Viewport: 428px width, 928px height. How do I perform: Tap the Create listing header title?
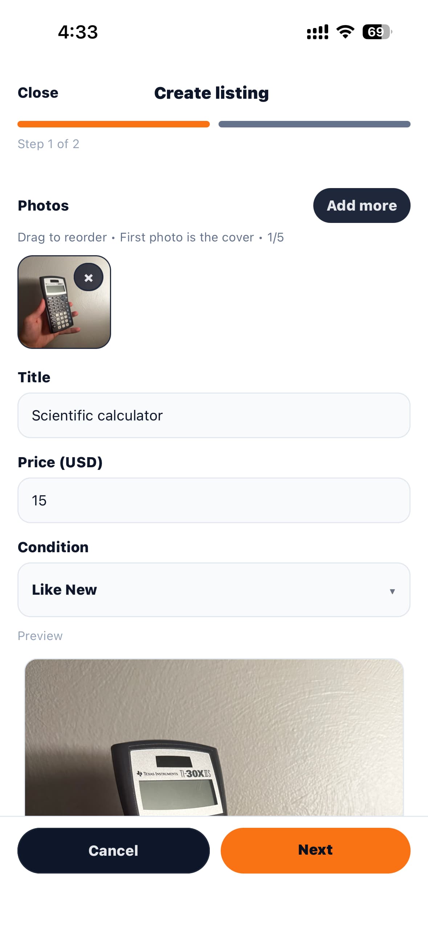point(211,93)
